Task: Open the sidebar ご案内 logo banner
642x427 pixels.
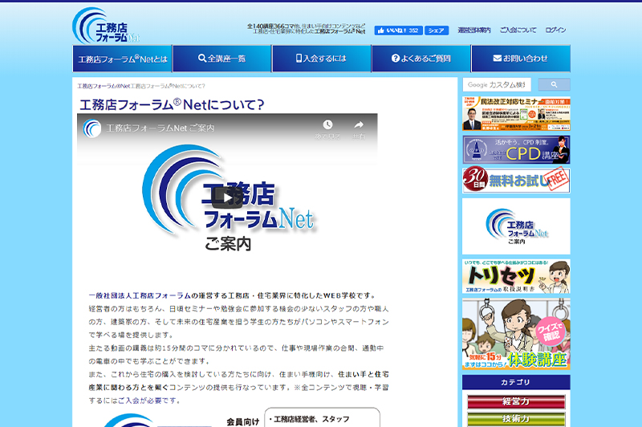Action: pos(516,226)
